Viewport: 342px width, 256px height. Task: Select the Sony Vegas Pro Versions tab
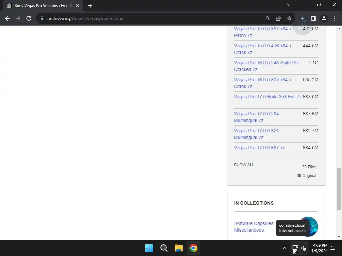tap(43, 6)
